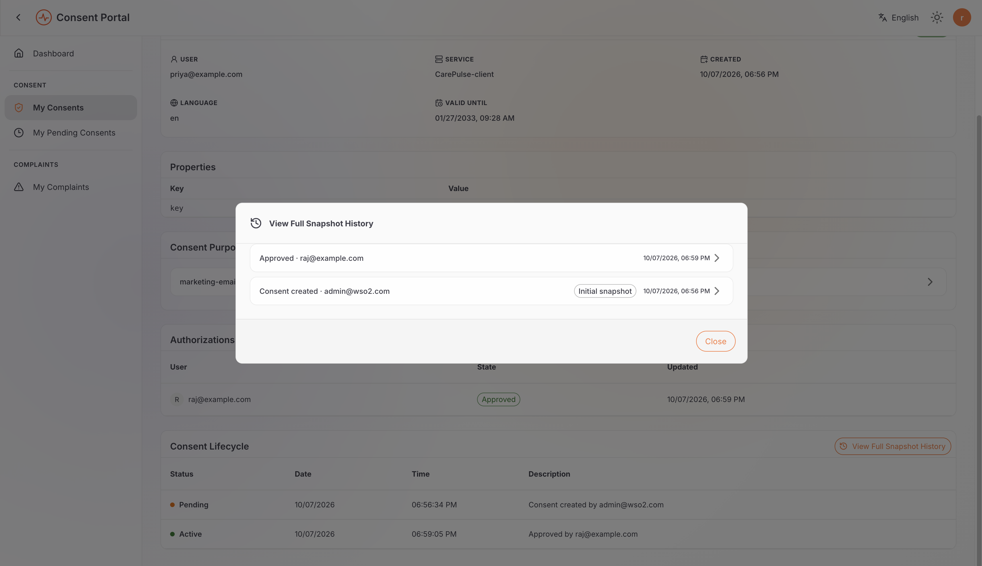Close the snapshot history dialog

(715, 341)
